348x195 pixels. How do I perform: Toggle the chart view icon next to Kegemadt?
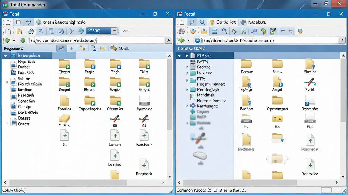point(62,48)
